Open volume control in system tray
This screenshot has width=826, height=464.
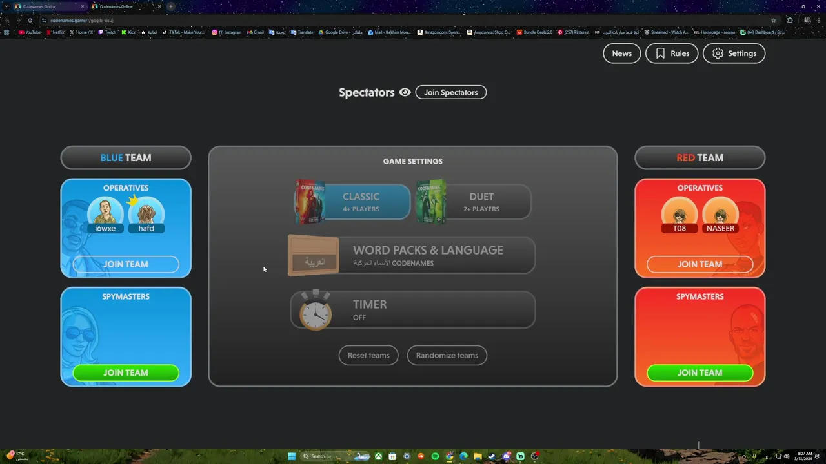click(786, 456)
